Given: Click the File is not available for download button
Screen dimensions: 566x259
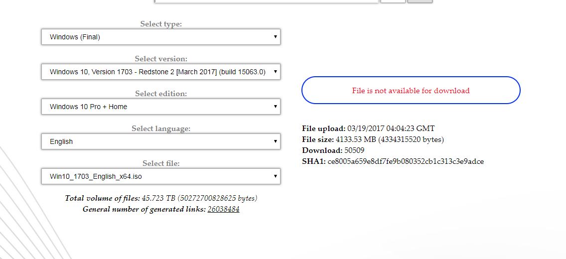Looking at the screenshot, I should coord(411,90).
